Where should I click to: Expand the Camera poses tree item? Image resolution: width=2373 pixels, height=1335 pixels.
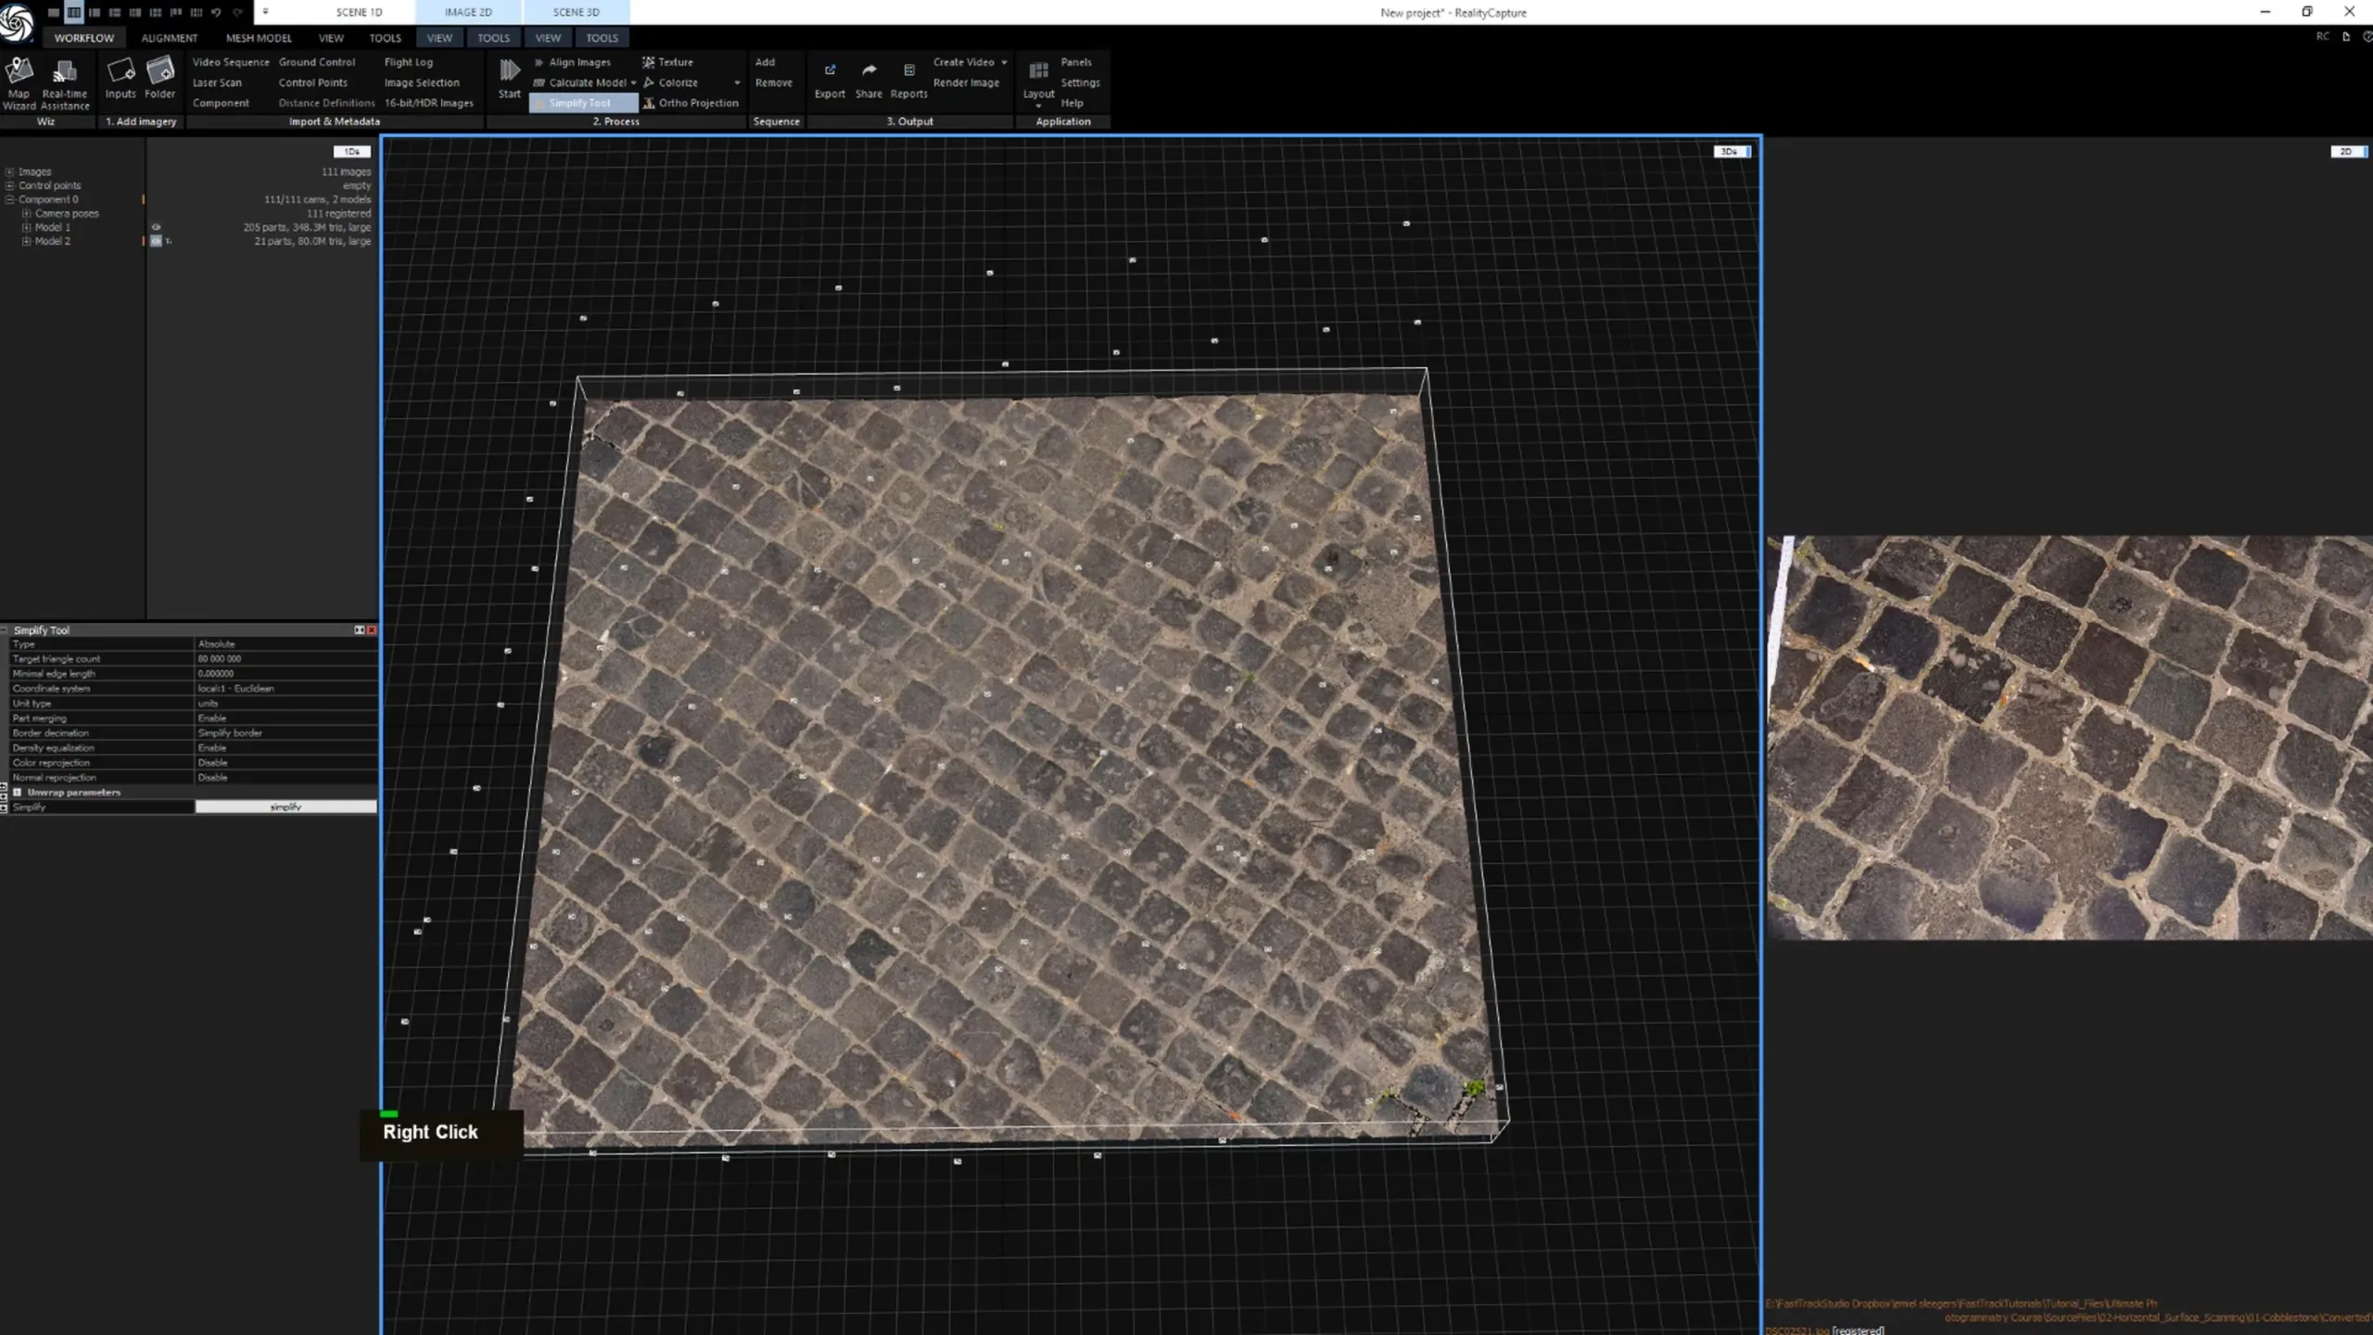[x=26, y=213]
